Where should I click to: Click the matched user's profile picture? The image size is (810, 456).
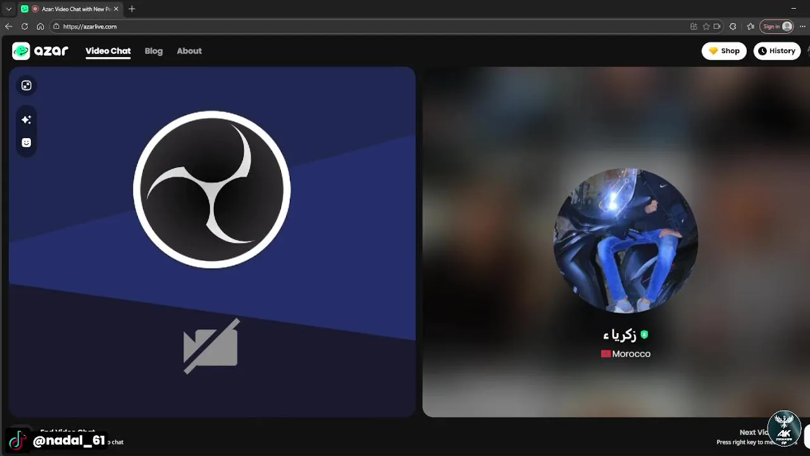pyautogui.click(x=625, y=241)
